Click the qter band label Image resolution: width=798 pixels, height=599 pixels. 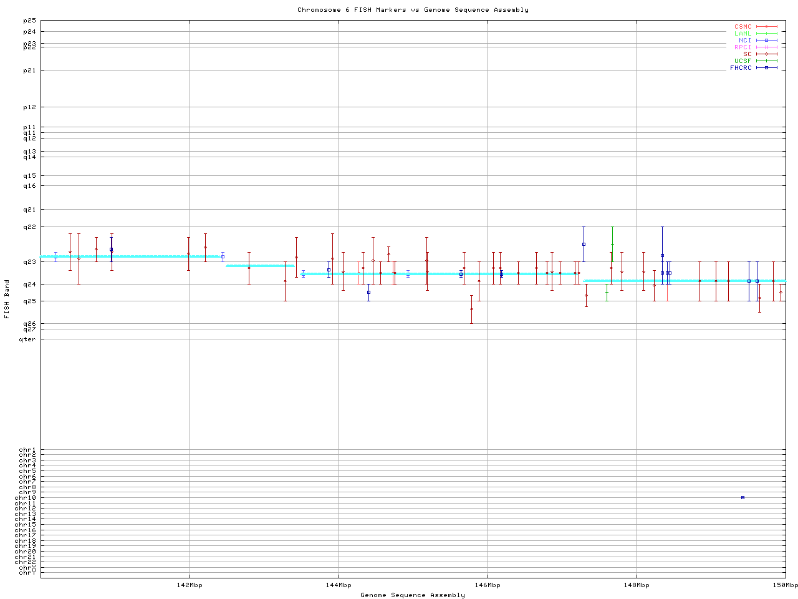pyautogui.click(x=27, y=339)
